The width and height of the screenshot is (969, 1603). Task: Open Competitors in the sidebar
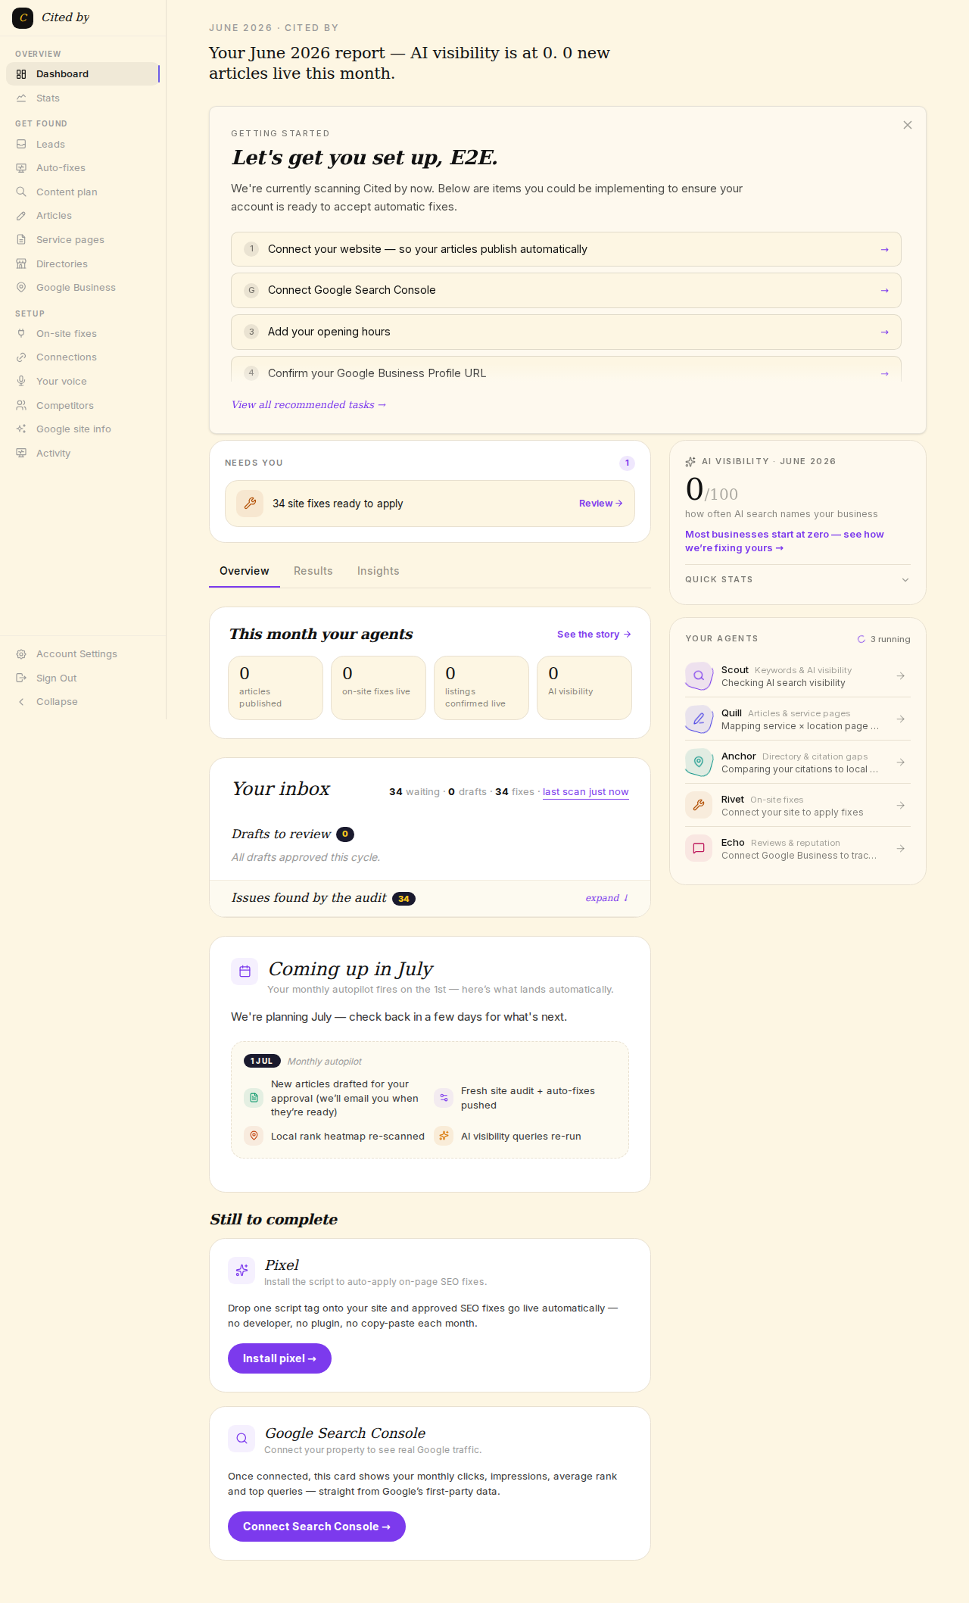(x=83, y=406)
